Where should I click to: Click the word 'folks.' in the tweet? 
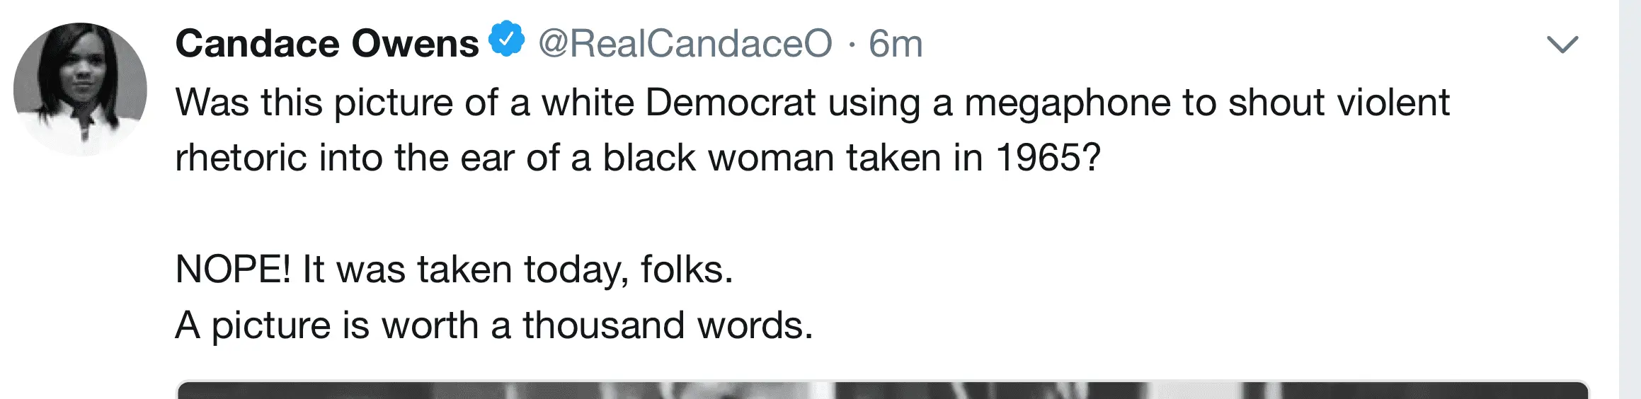point(687,270)
